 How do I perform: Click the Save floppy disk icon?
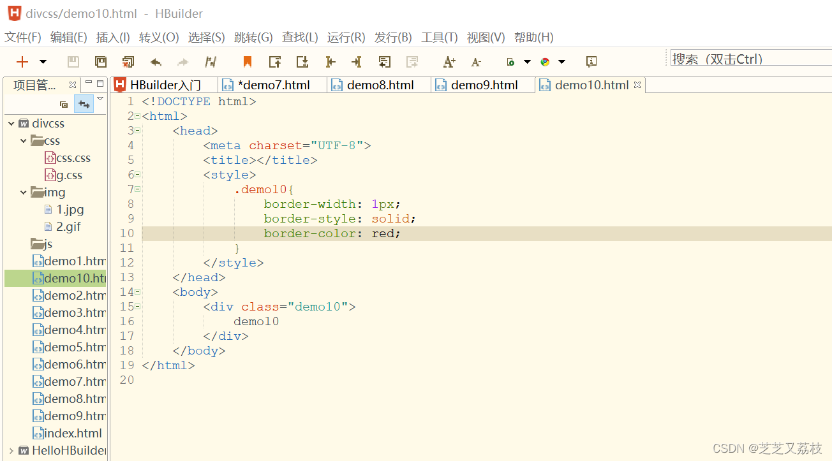(73, 62)
